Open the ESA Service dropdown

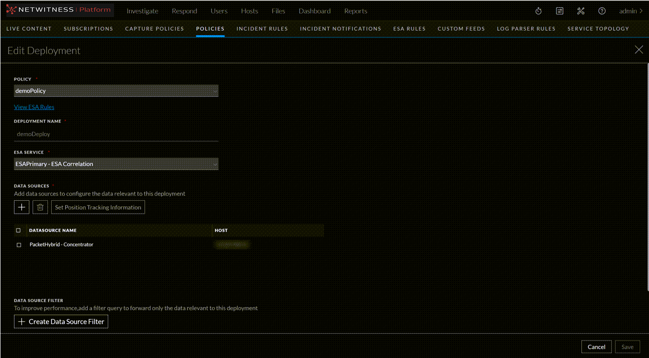[x=116, y=164]
